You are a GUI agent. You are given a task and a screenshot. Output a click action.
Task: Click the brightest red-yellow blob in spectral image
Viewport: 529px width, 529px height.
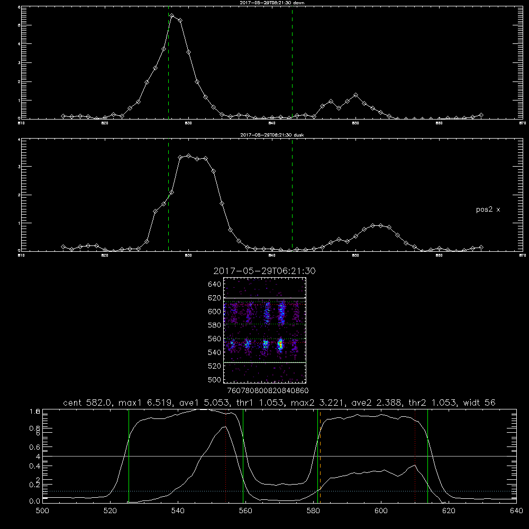click(280, 345)
